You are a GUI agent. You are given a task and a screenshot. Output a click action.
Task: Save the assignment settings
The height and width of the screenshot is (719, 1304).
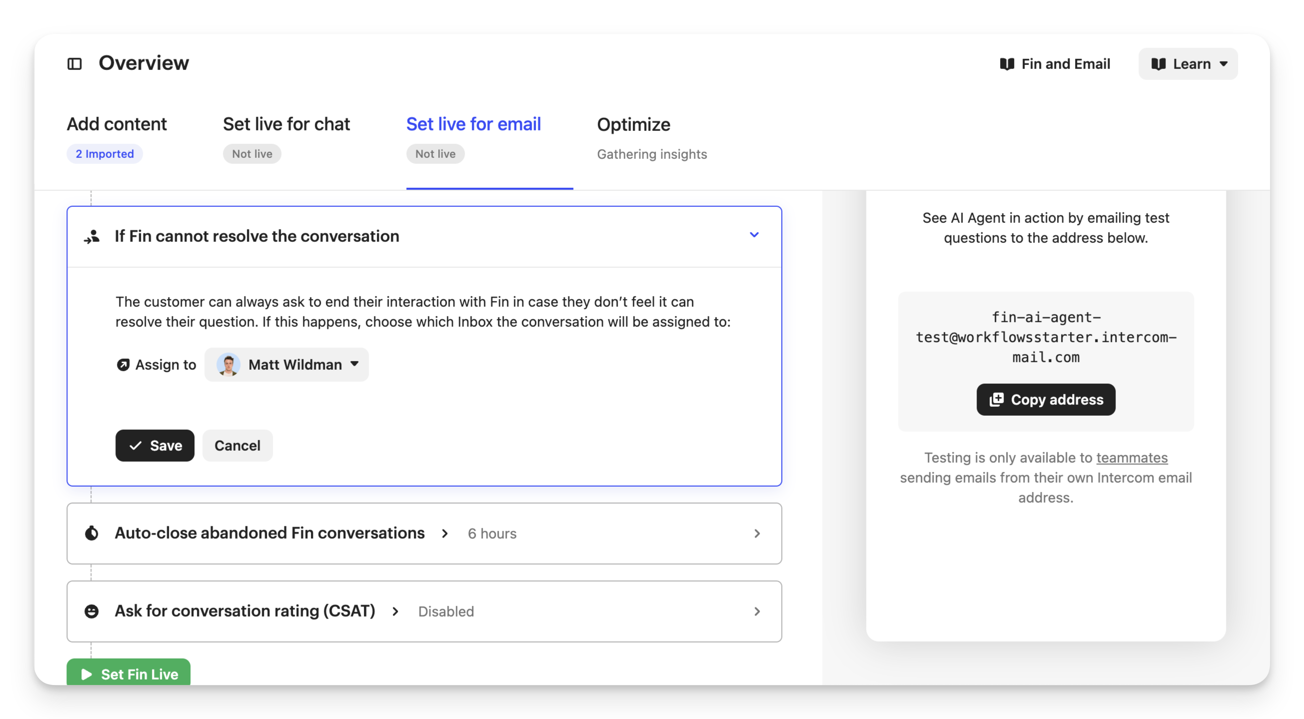pos(154,445)
